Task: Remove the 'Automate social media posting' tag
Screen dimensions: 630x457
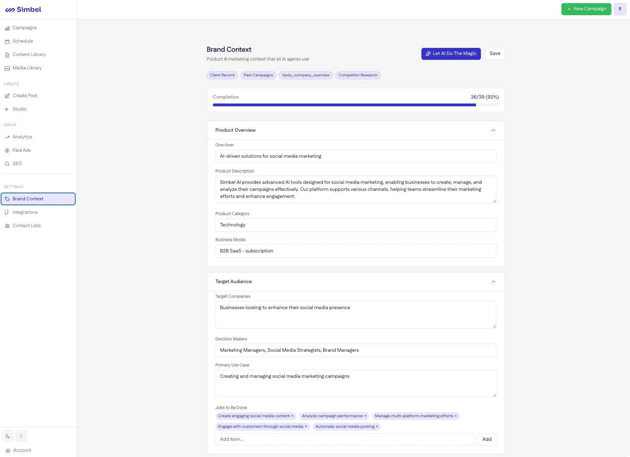Action: [377, 427]
